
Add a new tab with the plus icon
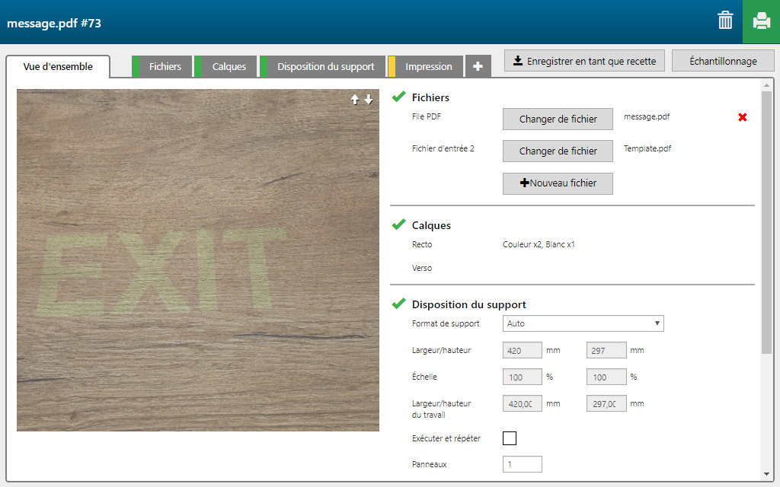click(478, 66)
